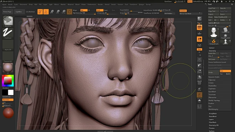Open the Texture Off selector
Viewport: 235px width, 132px height.
click(x=8, y=57)
